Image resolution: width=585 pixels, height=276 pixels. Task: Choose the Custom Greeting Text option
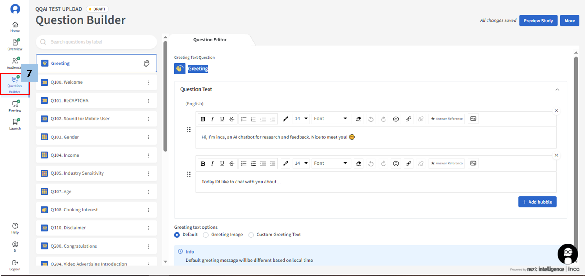coord(251,235)
